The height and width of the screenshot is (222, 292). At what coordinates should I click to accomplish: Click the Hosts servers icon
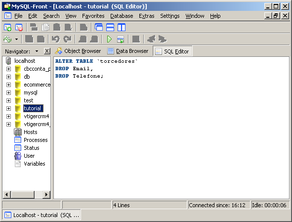pyautogui.click(x=18, y=132)
